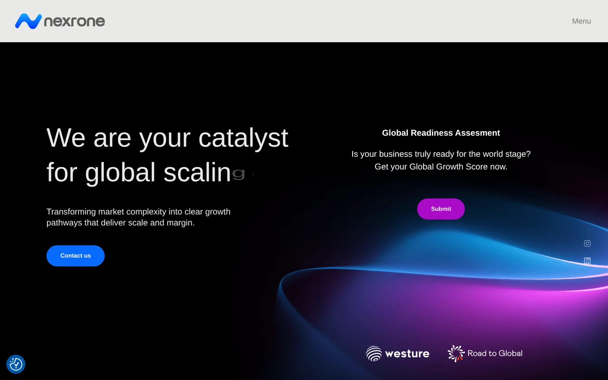Click the nexrone logo

pos(60,21)
